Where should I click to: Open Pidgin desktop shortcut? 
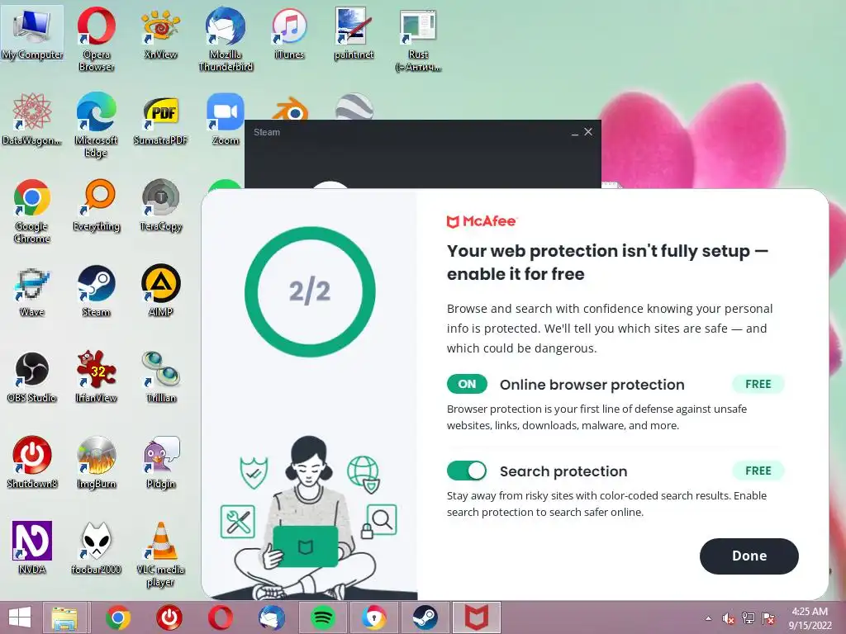click(x=160, y=462)
